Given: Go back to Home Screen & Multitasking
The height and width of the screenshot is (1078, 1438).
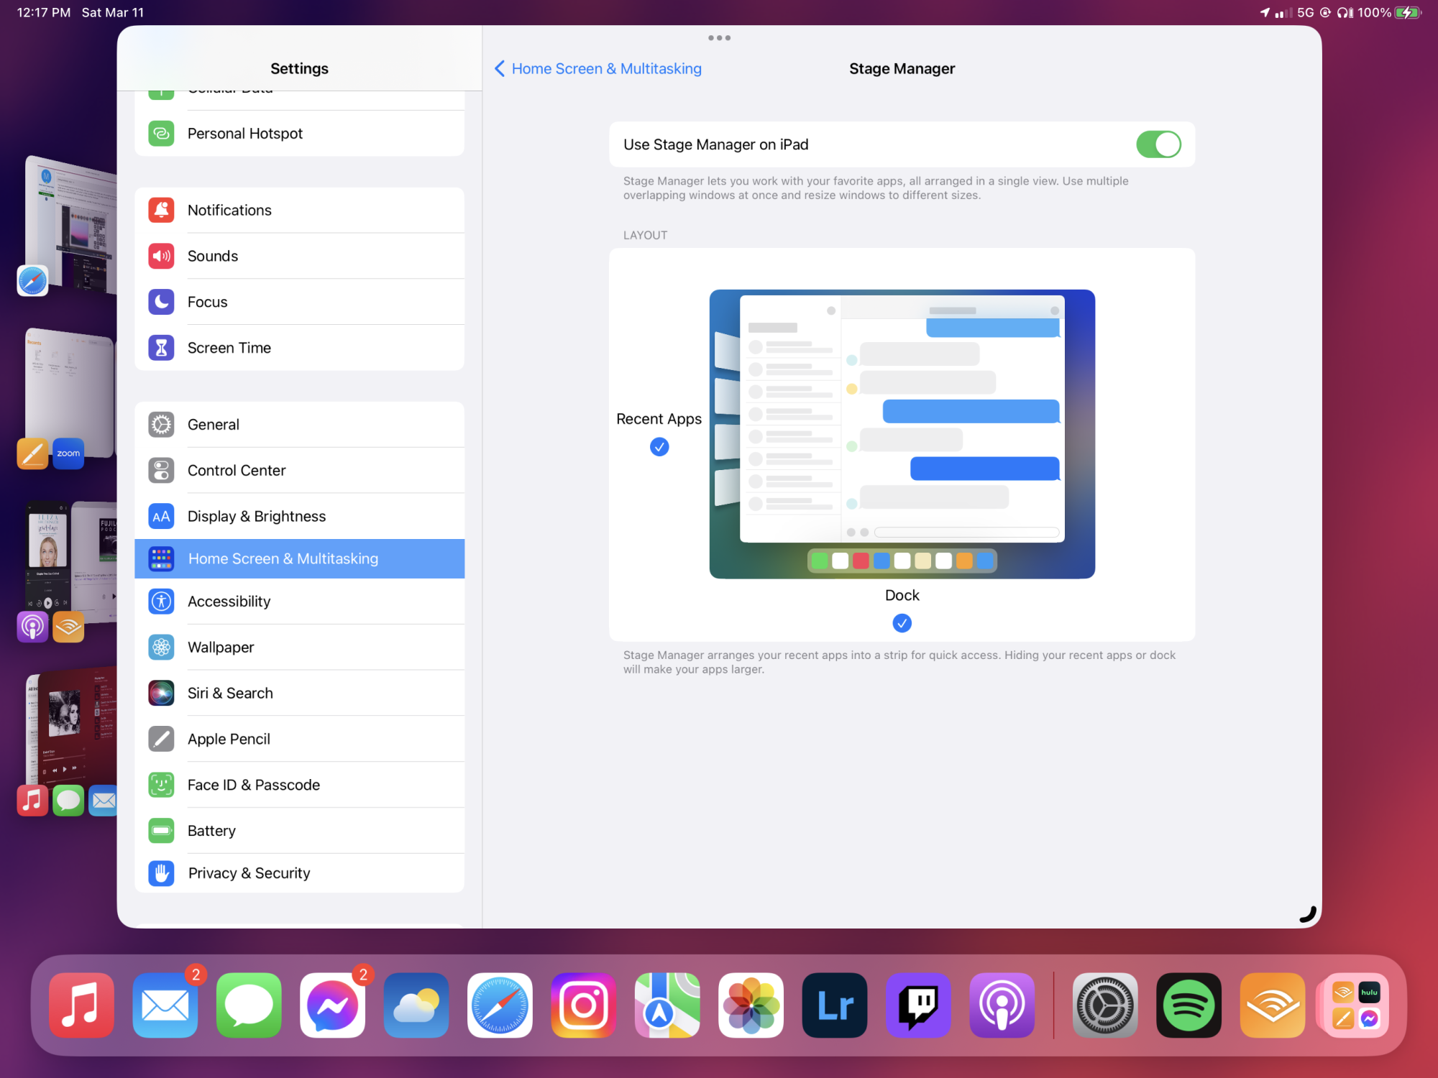Looking at the screenshot, I should (x=598, y=69).
